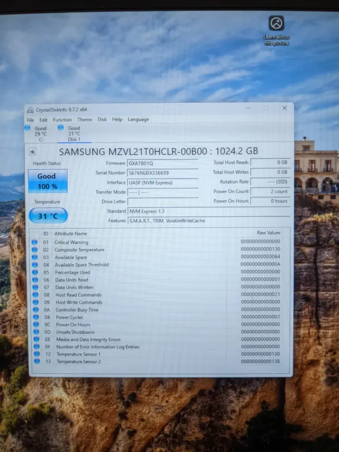Click the Serial Number field
The image size is (339, 452).
click(163, 173)
